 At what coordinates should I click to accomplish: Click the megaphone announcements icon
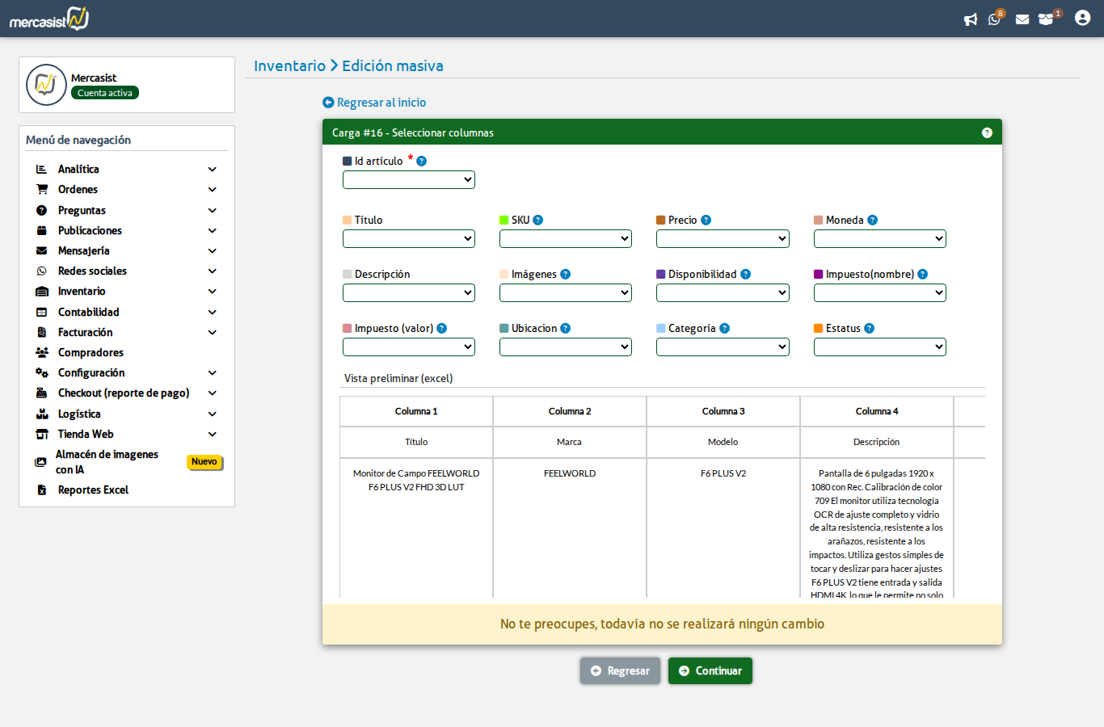[971, 19]
